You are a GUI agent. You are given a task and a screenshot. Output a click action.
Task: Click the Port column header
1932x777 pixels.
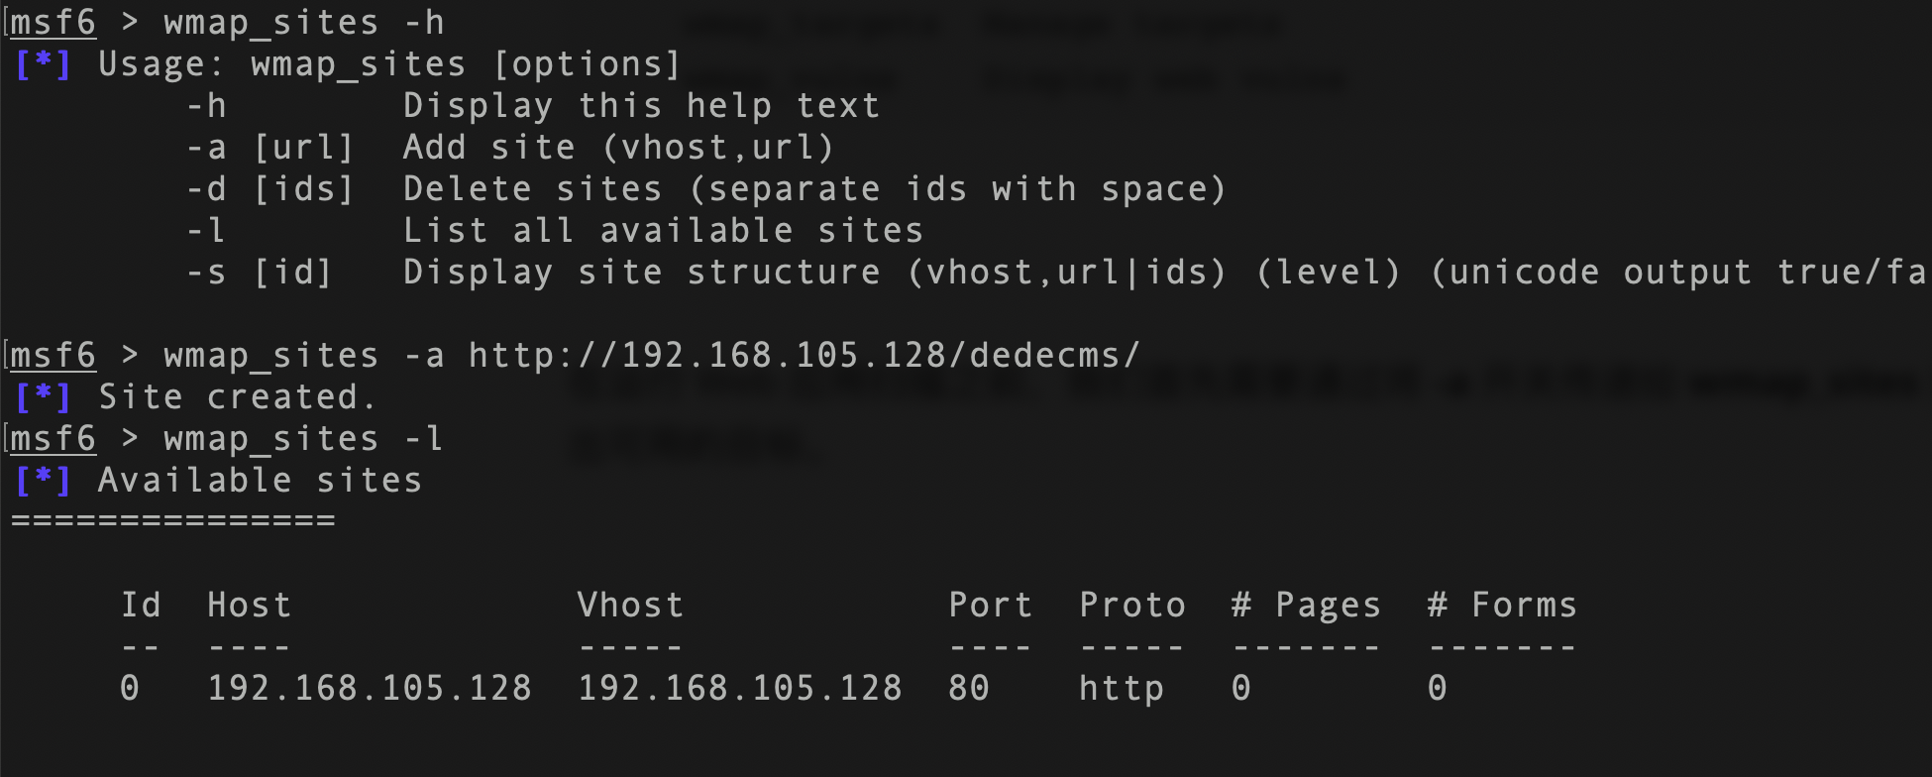click(990, 606)
